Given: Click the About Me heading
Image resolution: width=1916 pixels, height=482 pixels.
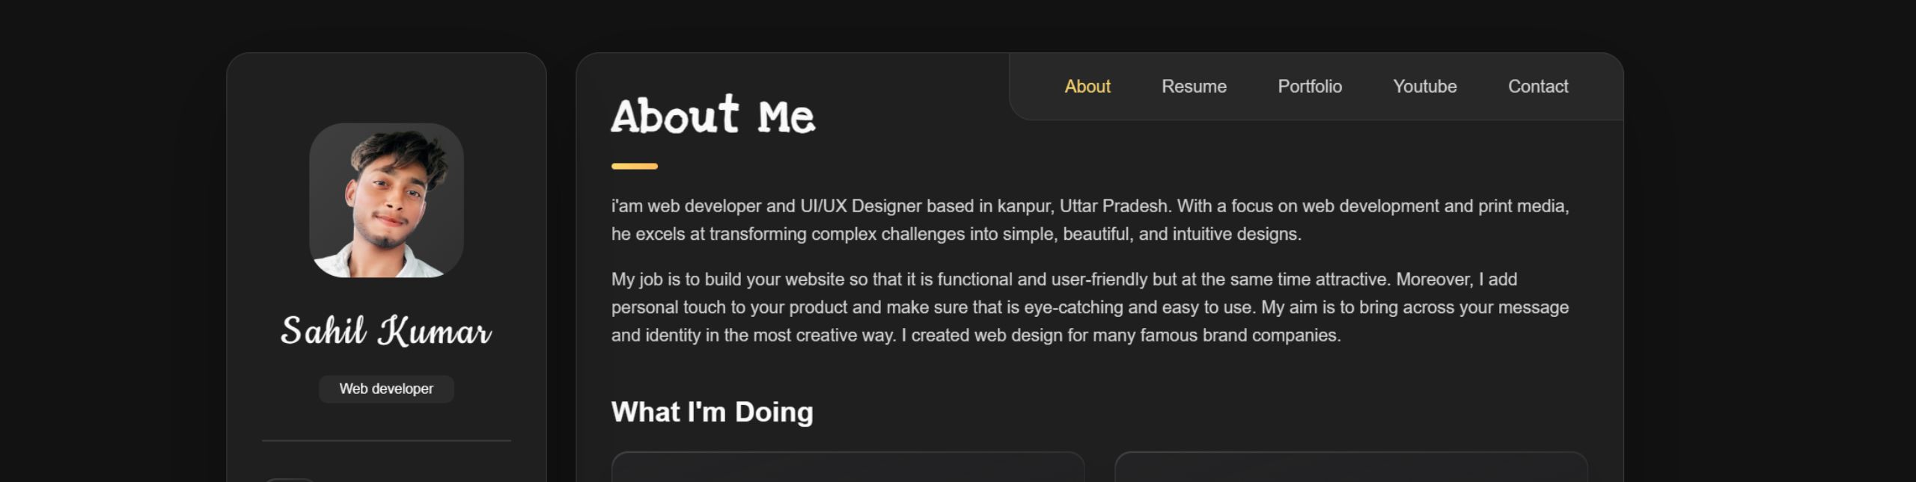Looking at the screenshot, I should pos(713,117).
